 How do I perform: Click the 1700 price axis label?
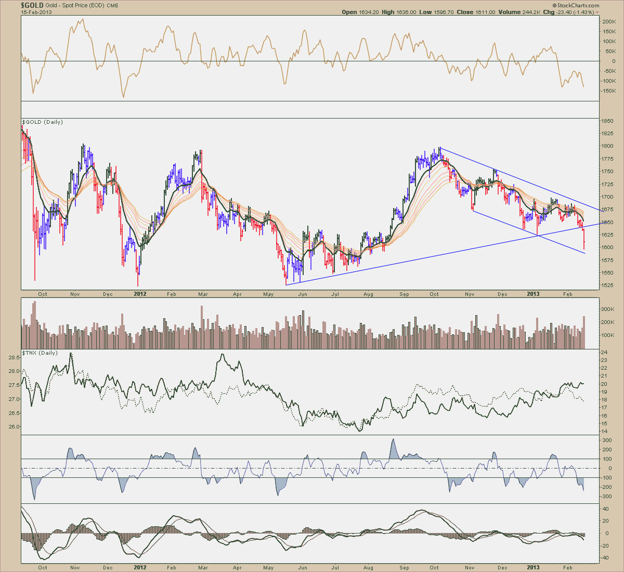coord(607,197)
